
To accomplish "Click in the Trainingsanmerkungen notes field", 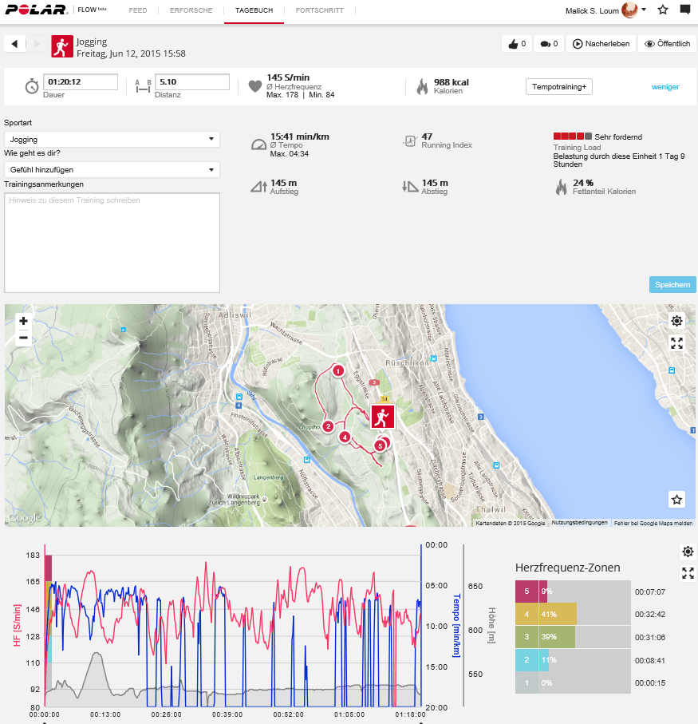I will pos(112,242).
